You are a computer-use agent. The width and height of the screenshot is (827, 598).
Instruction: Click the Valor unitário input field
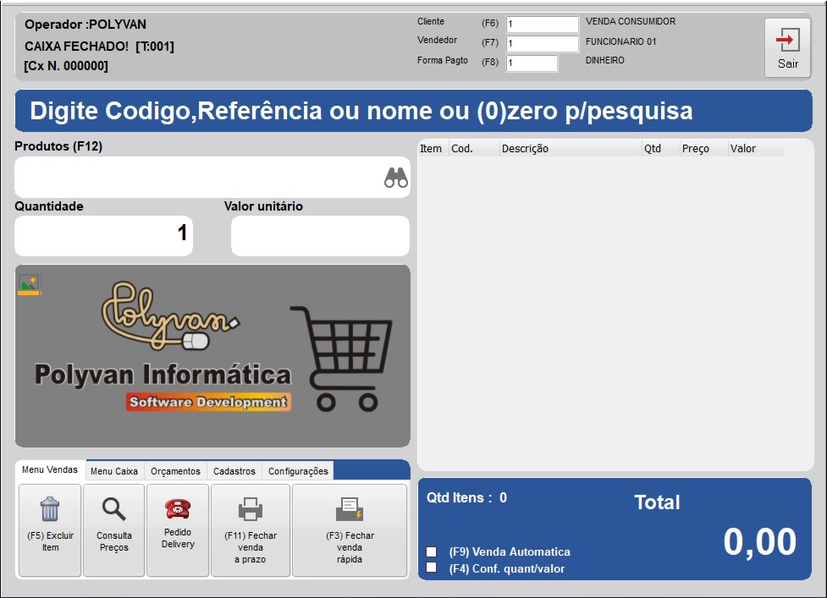(x=320, y=235)
